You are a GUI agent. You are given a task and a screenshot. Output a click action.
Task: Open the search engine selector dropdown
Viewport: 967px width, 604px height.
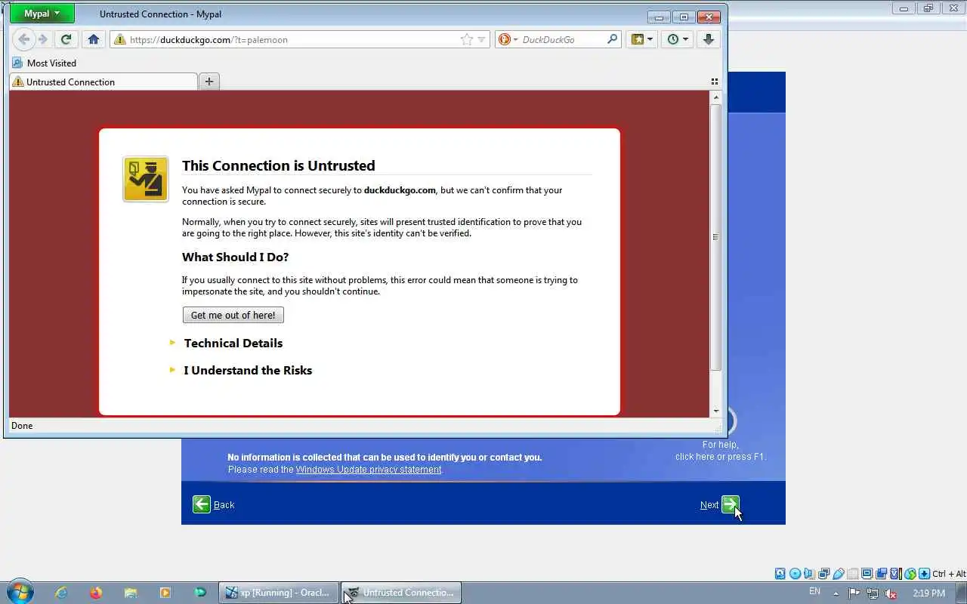point(508,39)
